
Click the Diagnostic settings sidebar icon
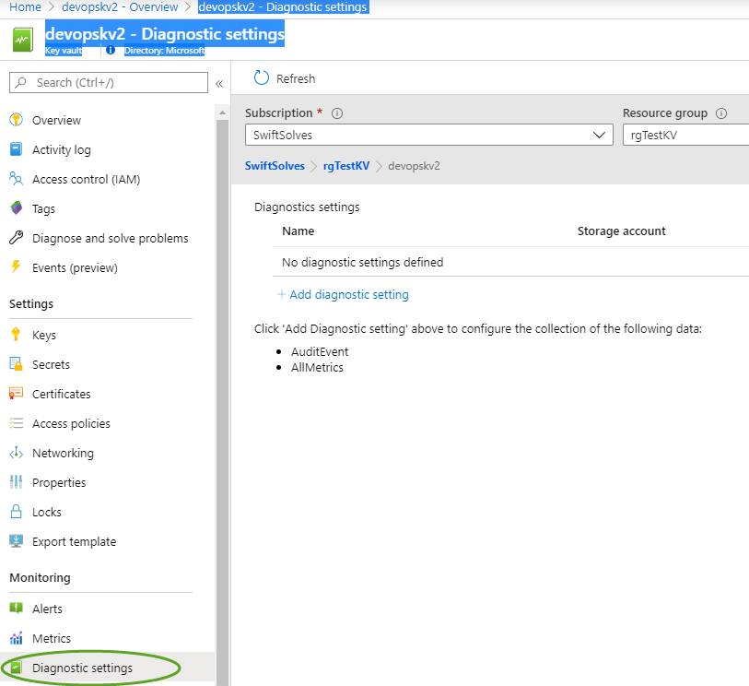17,668
